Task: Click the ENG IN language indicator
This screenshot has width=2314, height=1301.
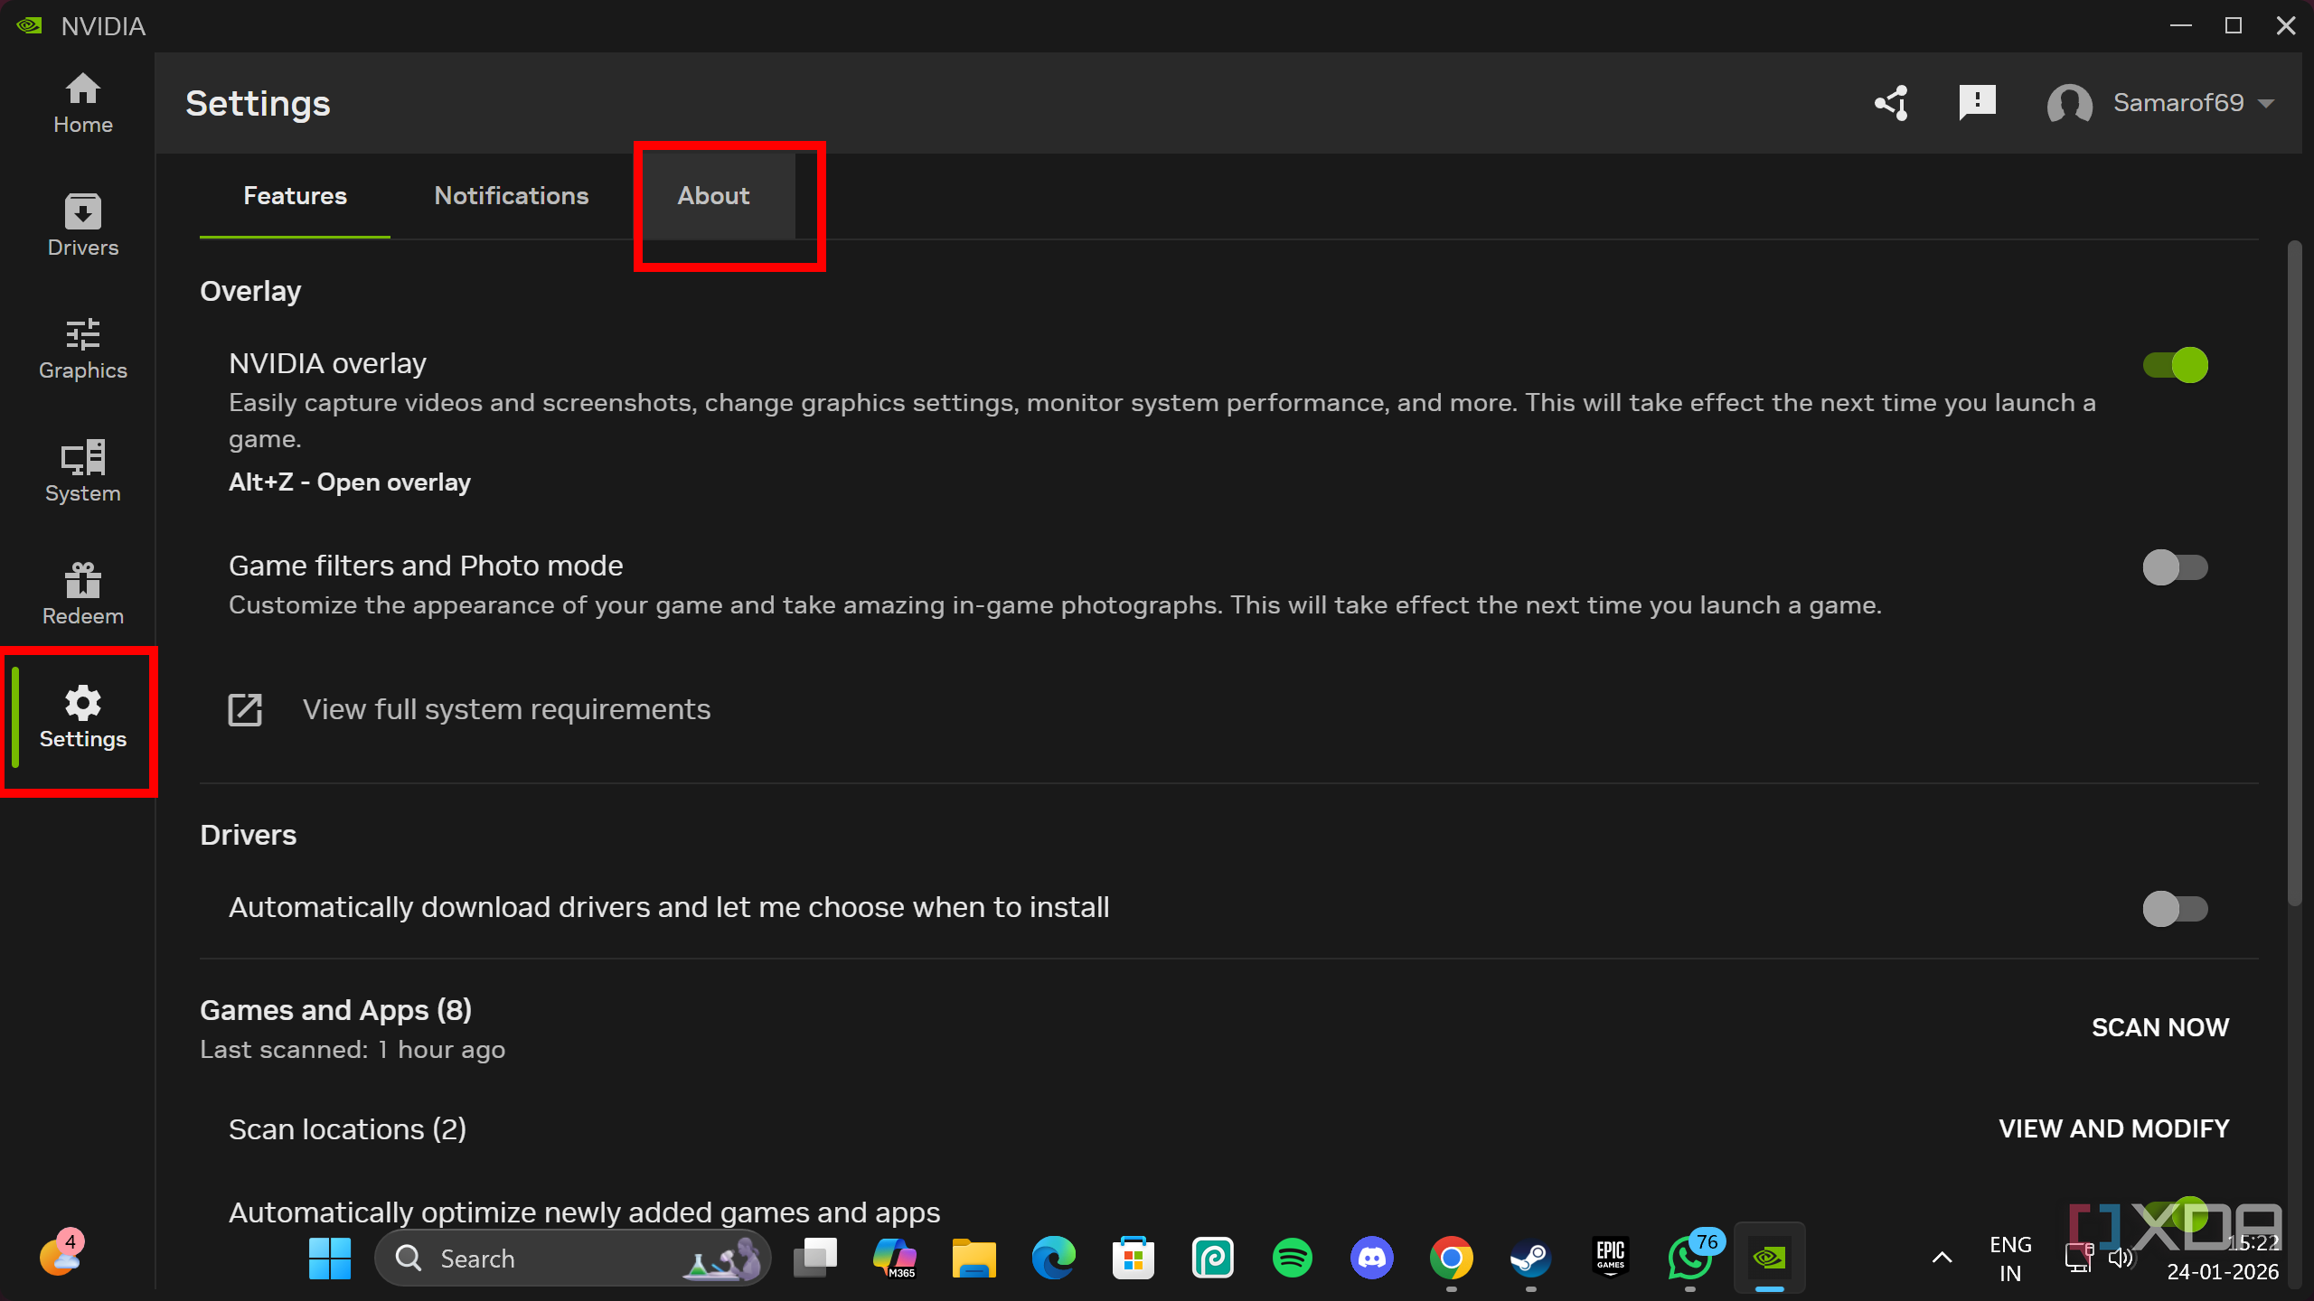Action: click(x=2010, y=1259)
